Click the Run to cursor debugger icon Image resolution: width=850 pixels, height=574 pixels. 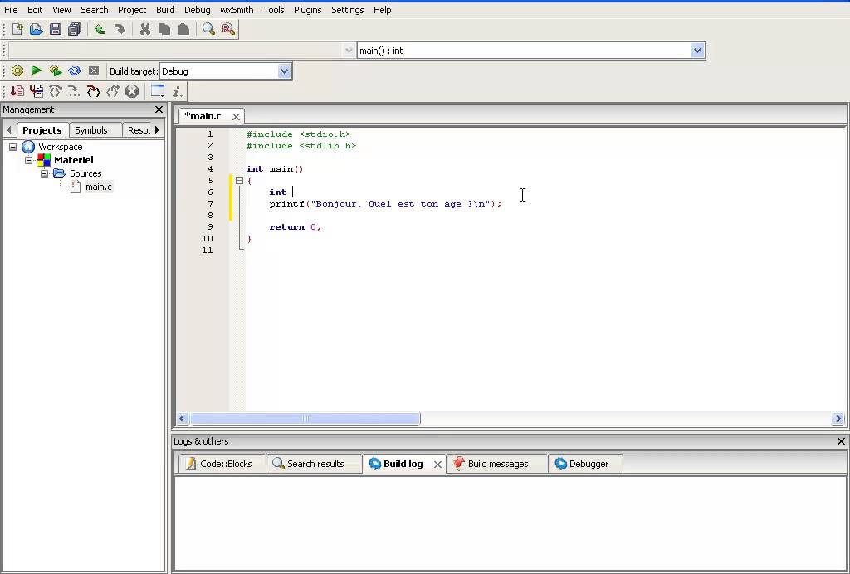point(37,91)
